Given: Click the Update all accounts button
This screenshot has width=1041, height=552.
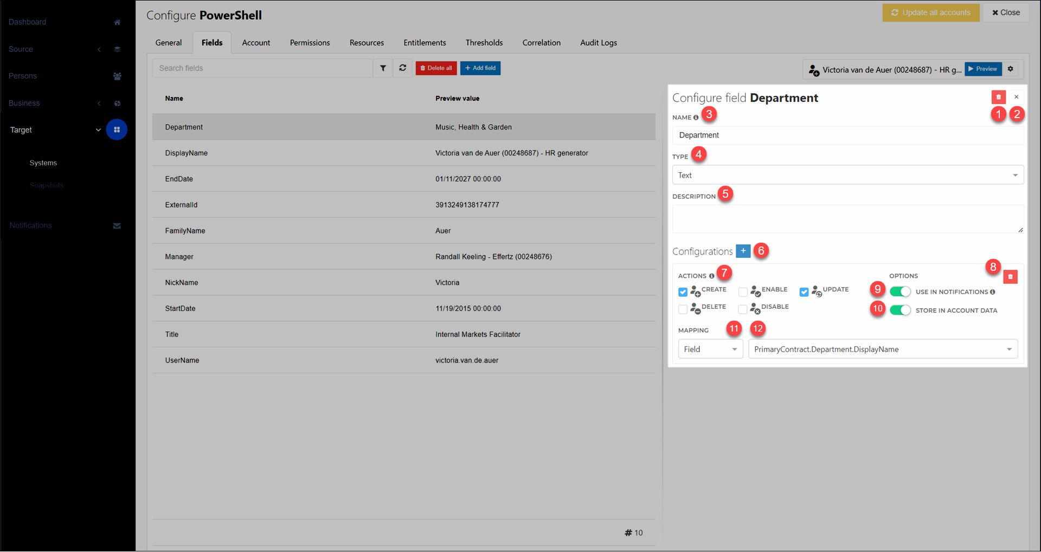Looking at the screenshot, I should tap(931, 12).
